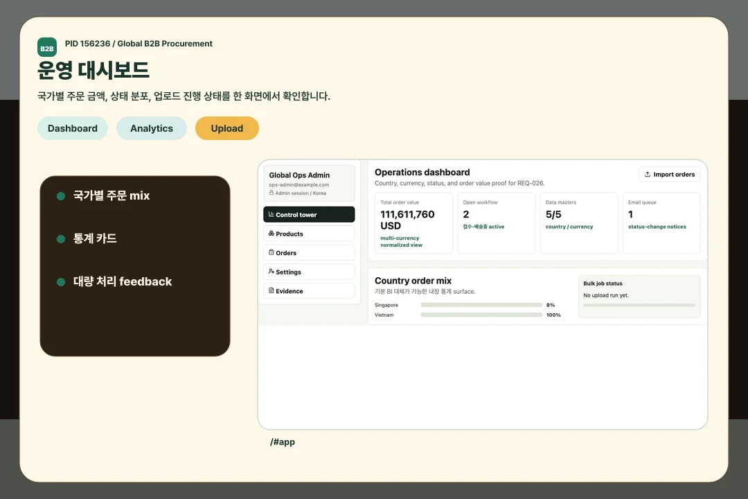
Task: Click the '대량 처리 feedback' bullet item
Action: [x=114, y=282]
